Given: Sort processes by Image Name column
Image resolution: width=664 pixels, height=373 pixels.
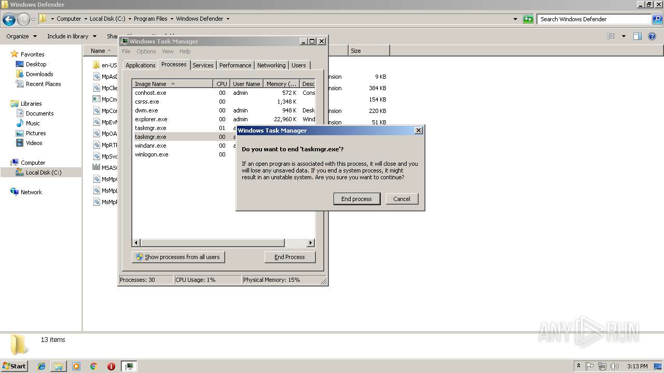Looking at the screenshot, I should [173, 83].
